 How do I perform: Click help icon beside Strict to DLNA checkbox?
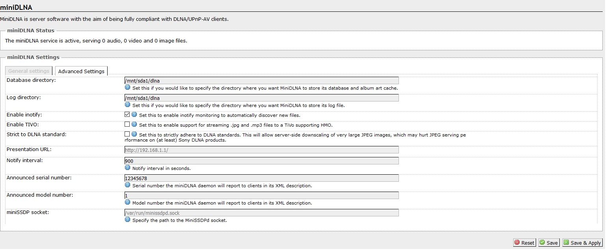134,135
